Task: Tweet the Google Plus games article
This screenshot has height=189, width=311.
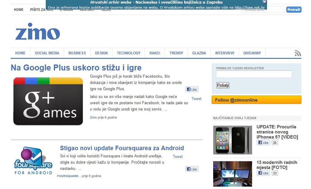Action: click(196, 99)
